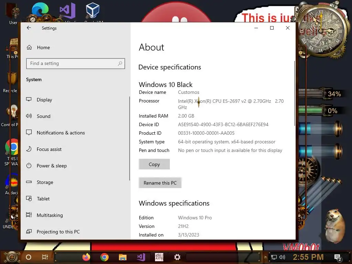Open Home in Settings sidebar
The height and width of the screenshot is (264, 352).
43,47
